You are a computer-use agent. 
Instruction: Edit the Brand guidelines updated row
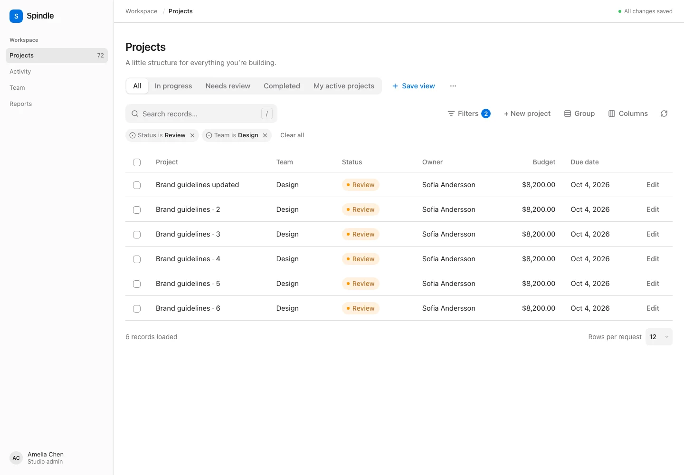click(x=653, y=185)
